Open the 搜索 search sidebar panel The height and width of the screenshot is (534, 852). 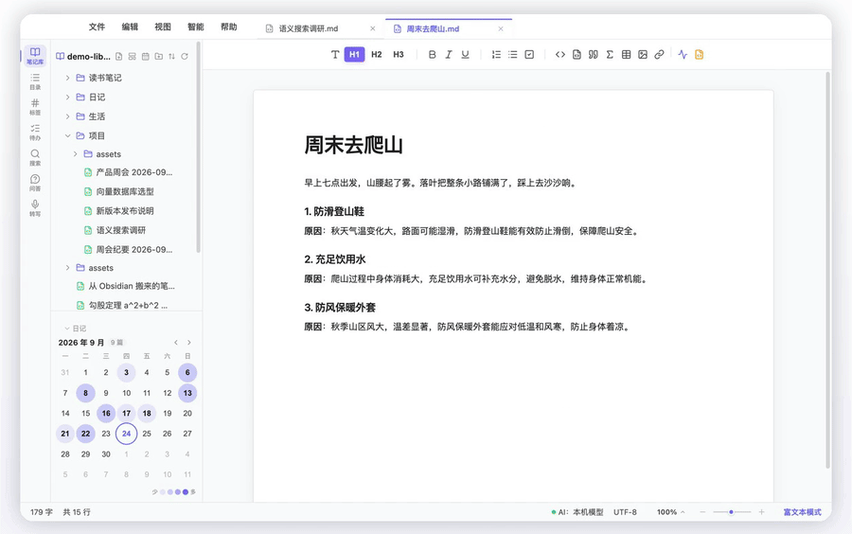(35, 157)
